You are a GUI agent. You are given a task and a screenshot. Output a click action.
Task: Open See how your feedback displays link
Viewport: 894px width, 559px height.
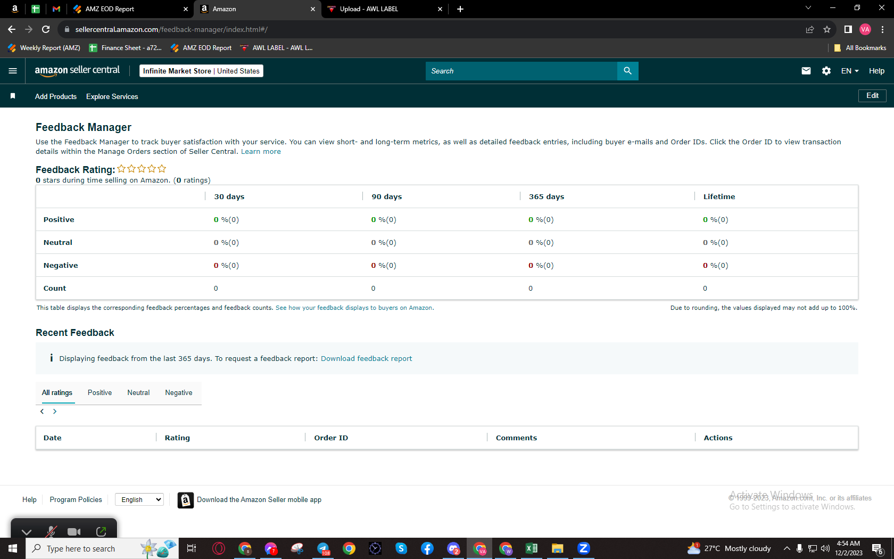point(354,308)
